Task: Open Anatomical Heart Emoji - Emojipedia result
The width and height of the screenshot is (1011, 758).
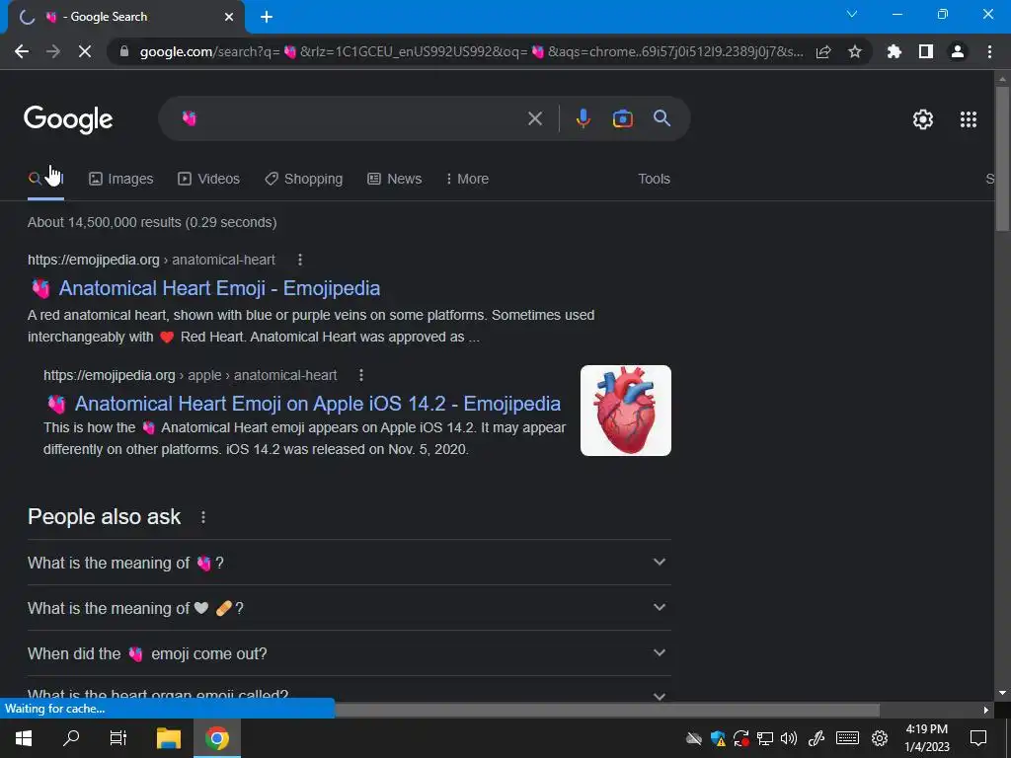Action: click(219, 288)
